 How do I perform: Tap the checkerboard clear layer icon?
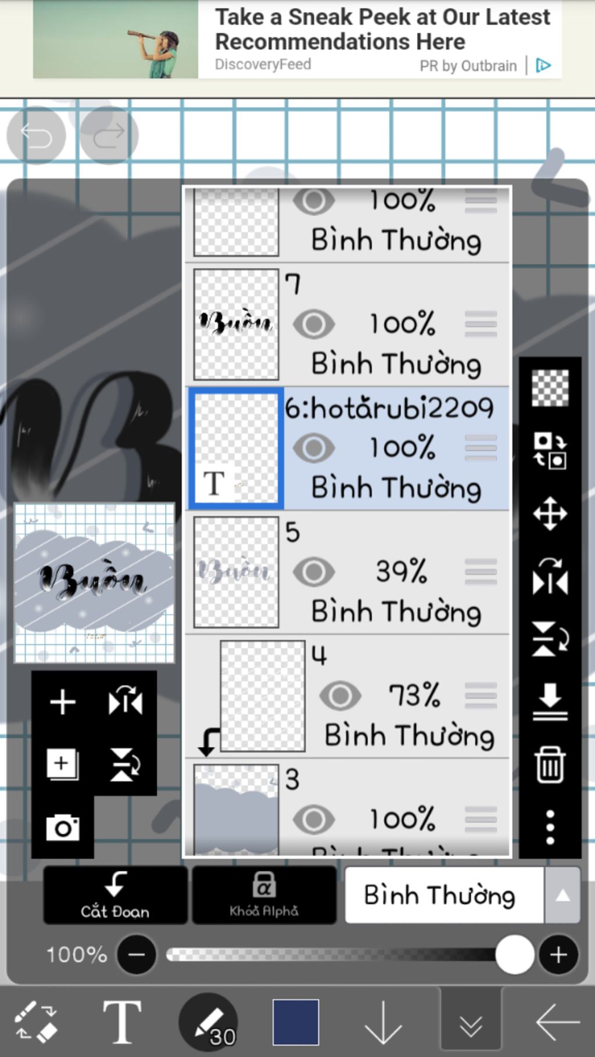tap(550, 387)
